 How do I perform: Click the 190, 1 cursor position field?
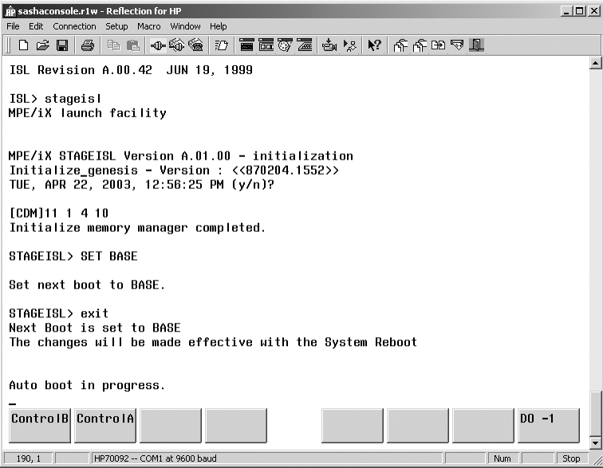(29, 458)
